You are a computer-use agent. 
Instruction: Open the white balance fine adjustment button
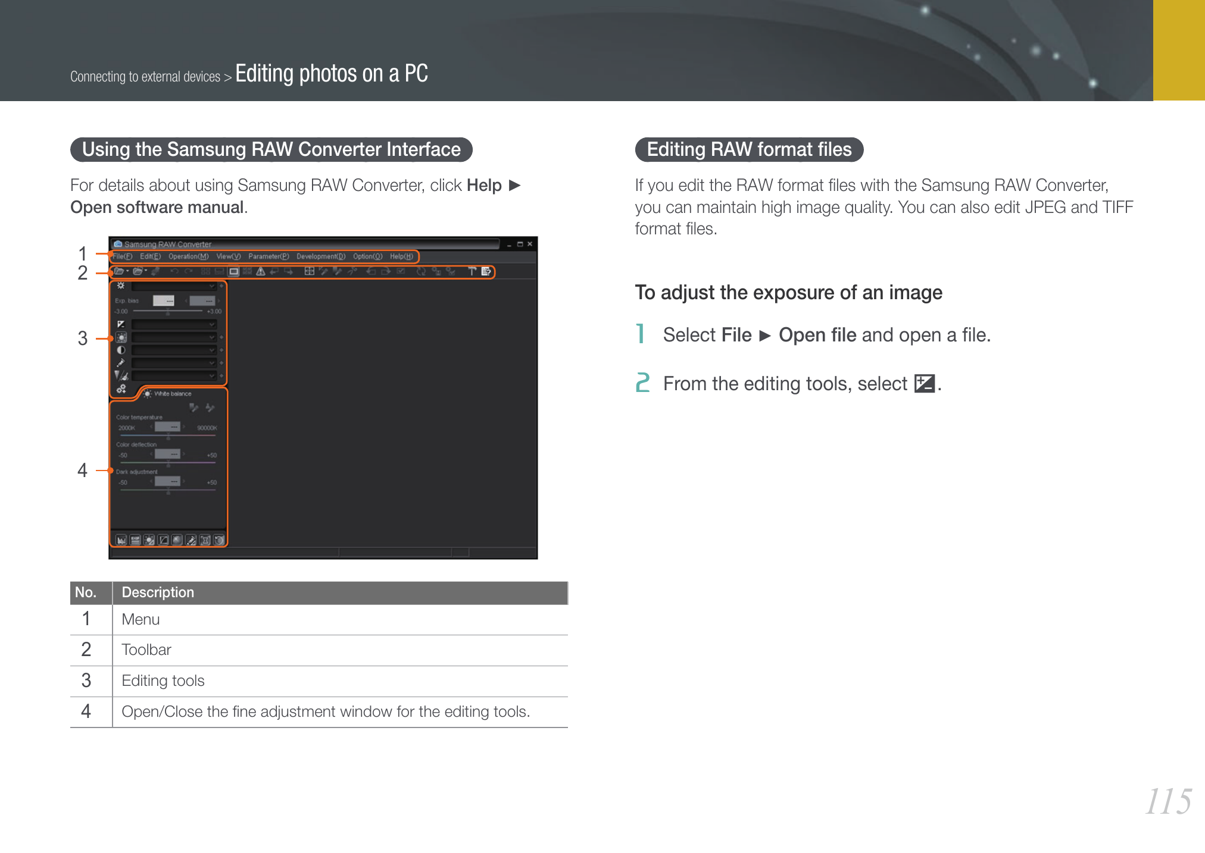[x=149, y=540]
